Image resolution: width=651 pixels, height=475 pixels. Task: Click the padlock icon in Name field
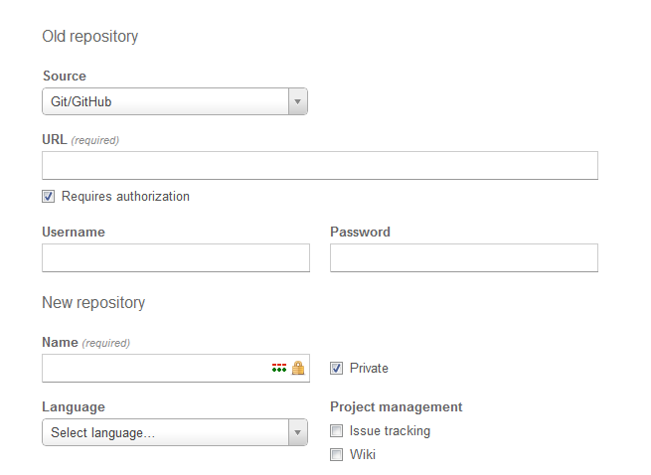298,368
